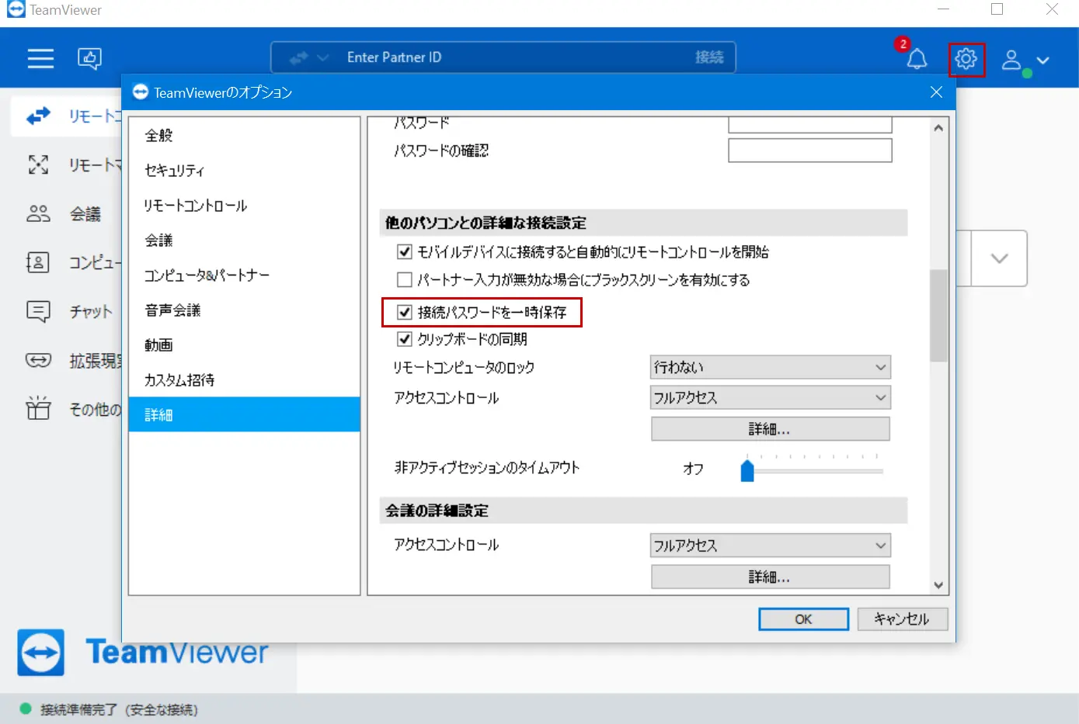This screenshot has width=1079, height=724.
Task: Select 全般 category in options list
Action: pyautogui.click(x=244, y=135)
